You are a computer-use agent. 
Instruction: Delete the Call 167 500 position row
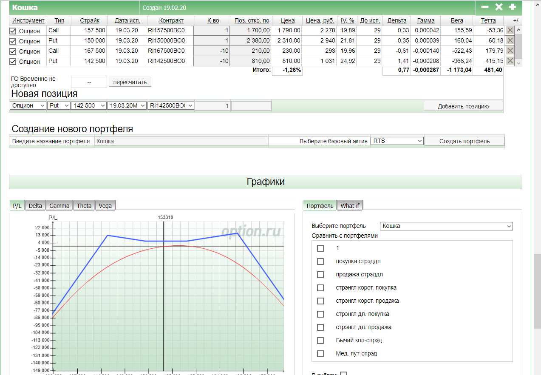510,51
